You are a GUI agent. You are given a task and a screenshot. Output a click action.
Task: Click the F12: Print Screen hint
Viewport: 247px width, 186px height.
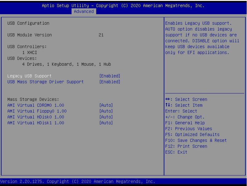[x=186, y=146]
